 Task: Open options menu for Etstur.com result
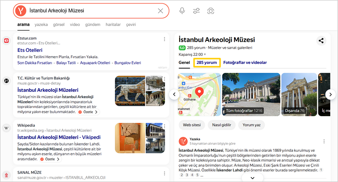[x=165, y=39]
